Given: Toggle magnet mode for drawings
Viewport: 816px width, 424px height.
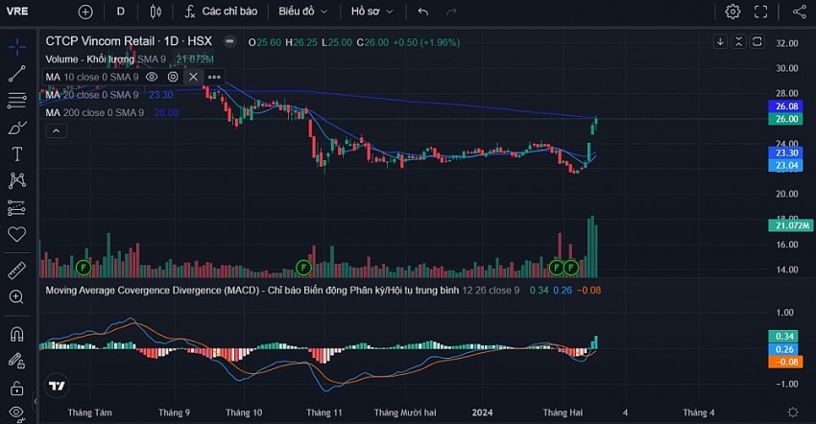Looking at the screenshot, I should (x=16, y=334).
